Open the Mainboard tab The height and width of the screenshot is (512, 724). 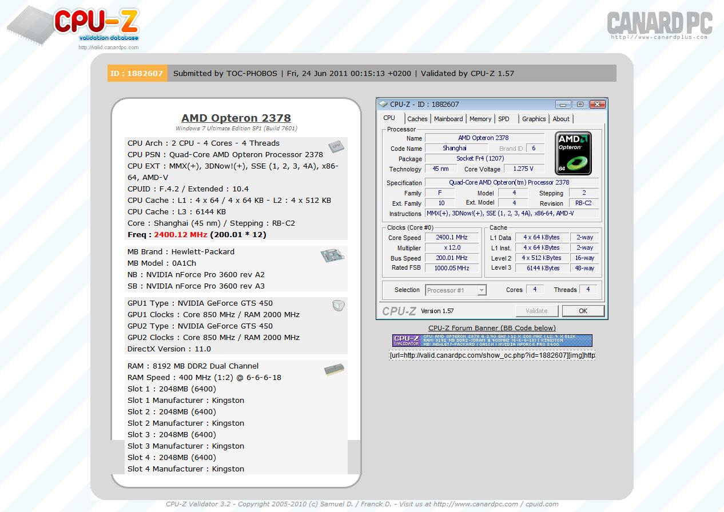(448, 119)
